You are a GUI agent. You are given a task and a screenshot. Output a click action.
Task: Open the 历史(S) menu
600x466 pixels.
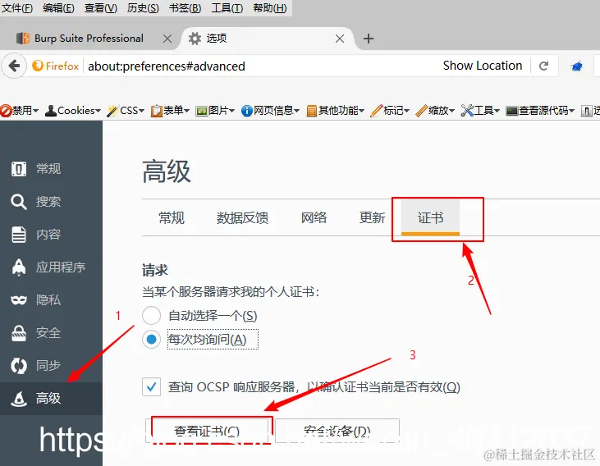pos(143,7)
